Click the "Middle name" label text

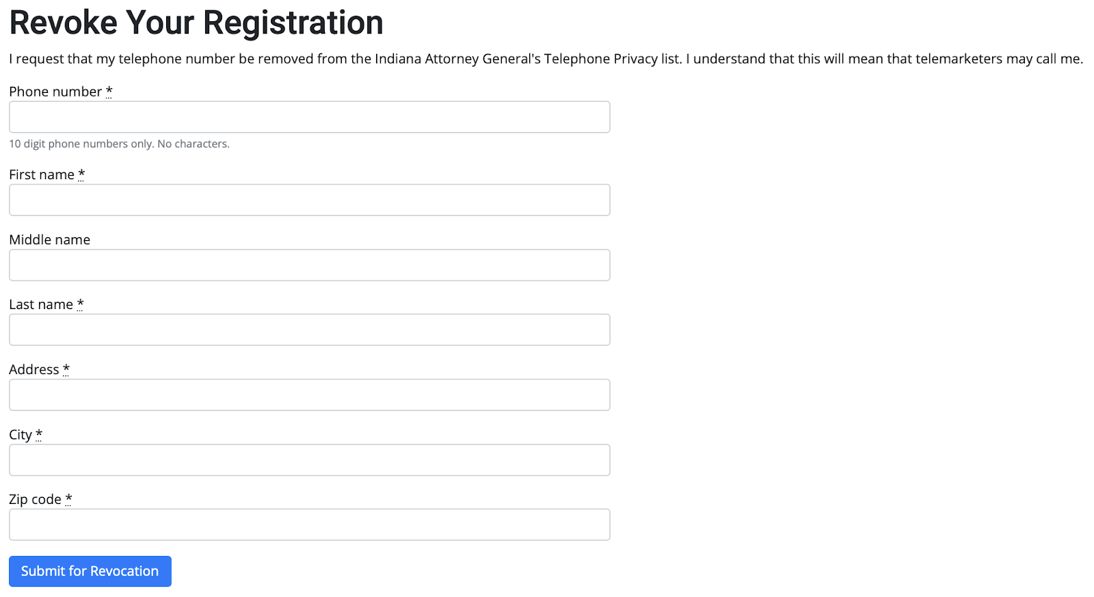coord(50,239)
